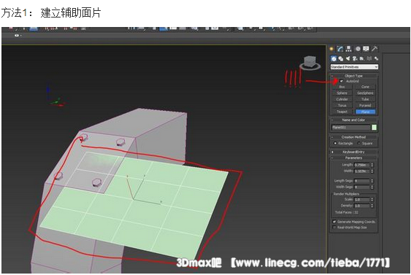Click the Sphere primitive button
The width and height of the screenshot is (411, 275).
pos(342,93)
